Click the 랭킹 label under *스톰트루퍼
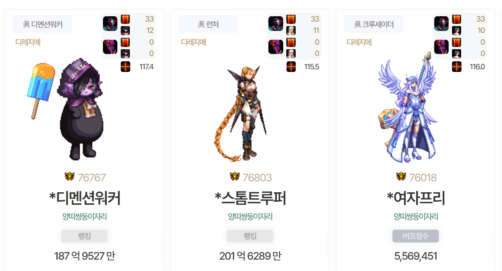502x271 pixels. point(250,236)
